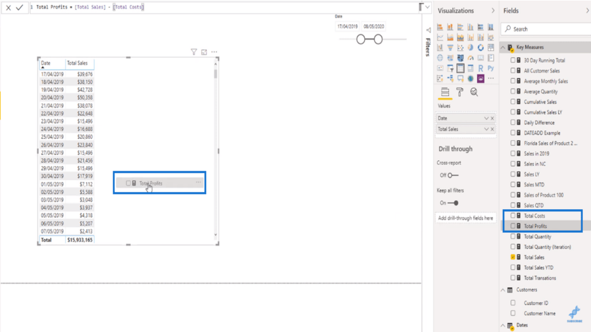Select the table visual icon
This screenshot has width=591, height=332.
pyautogui.click(x=460, y=68)
